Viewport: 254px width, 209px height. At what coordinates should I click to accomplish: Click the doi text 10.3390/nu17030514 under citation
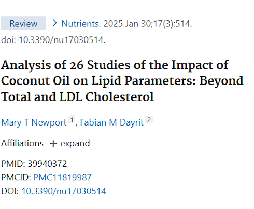62,40
